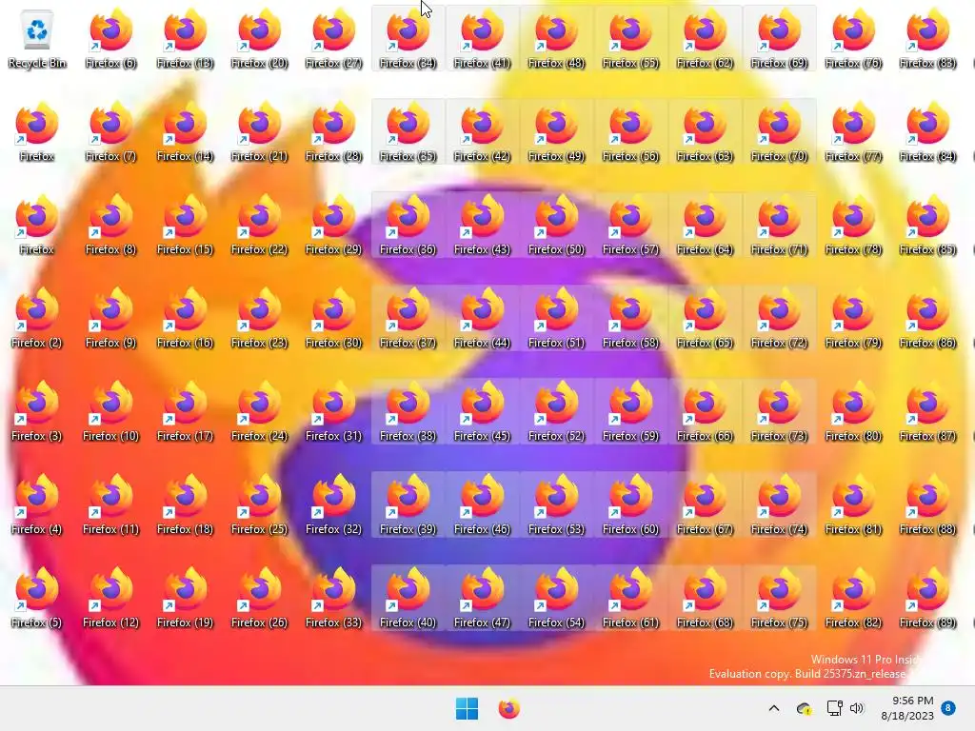Click the Firefox (34) shortcut

pos(408,38)
